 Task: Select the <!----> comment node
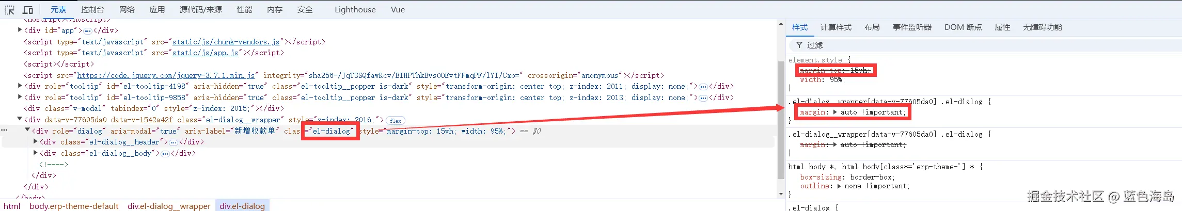pos(54,165)
